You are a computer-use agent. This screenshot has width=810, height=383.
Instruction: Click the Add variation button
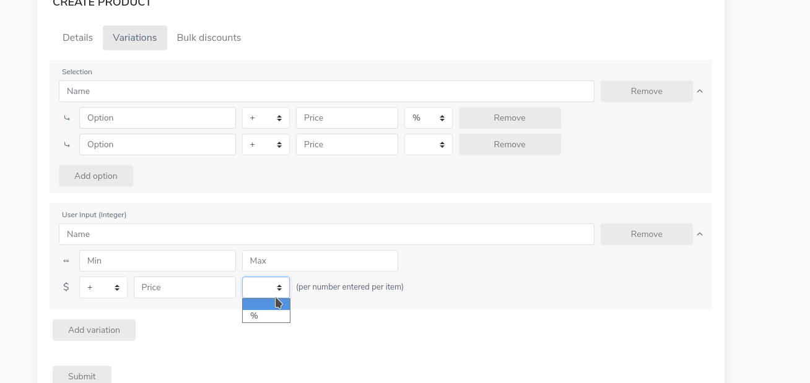(x=94, y=330)
